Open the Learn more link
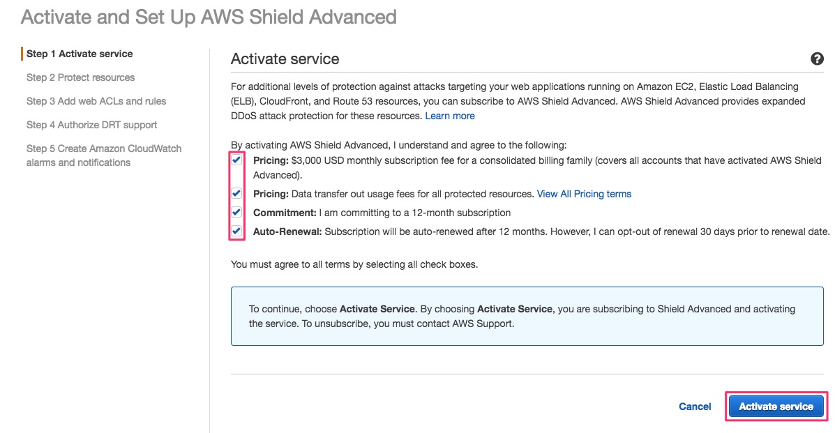The width and height of the screenshot is (835, 433). 449,116
